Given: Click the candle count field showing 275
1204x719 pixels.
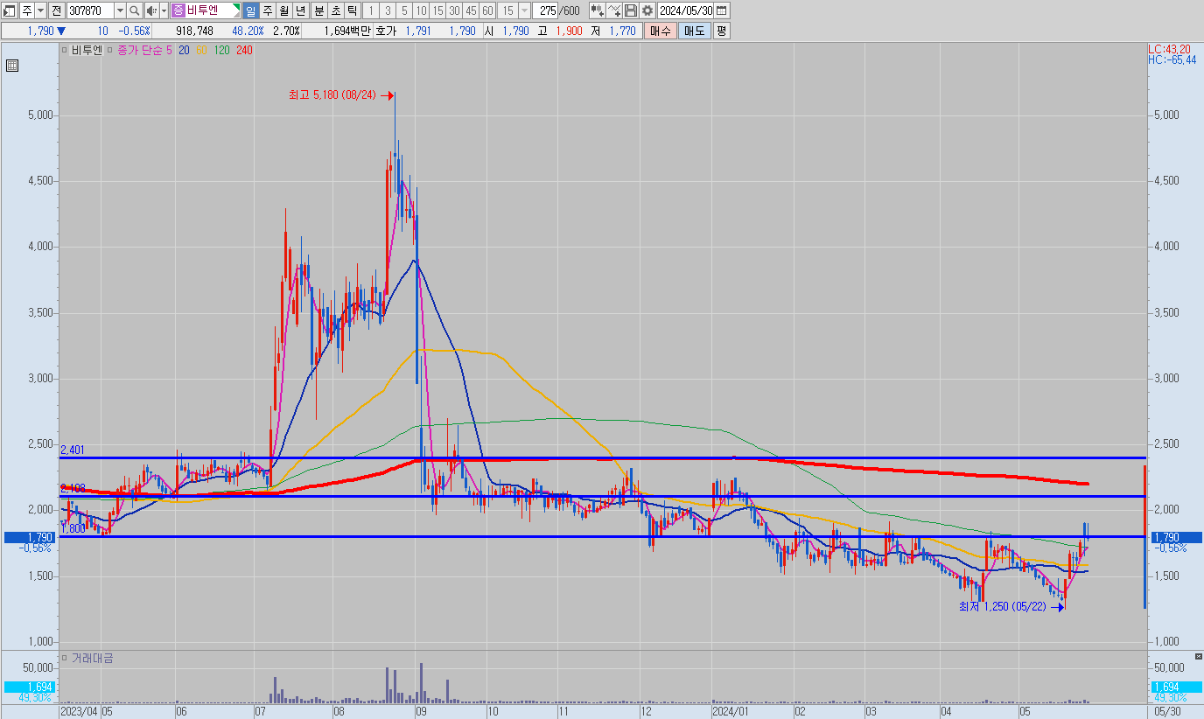Looking at the screenshot, I should 546,10.
